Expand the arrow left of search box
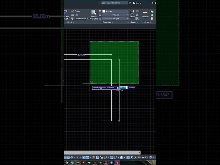 100,3
